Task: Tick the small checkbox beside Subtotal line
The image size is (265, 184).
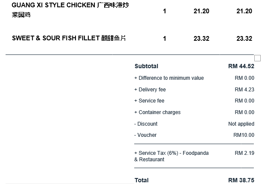Action: pyautogui.click(x=257, y=58)
